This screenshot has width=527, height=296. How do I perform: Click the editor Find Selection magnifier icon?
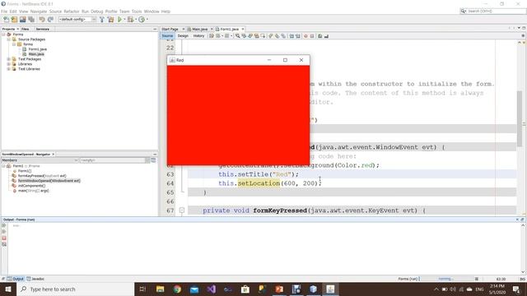tap(238, 36)
